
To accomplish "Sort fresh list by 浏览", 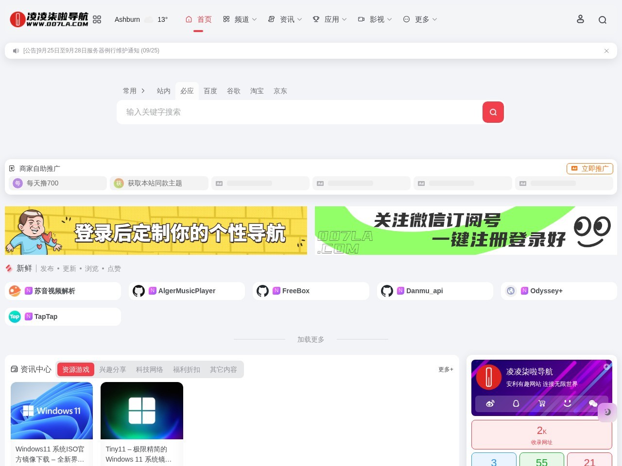I will point(92,268).
